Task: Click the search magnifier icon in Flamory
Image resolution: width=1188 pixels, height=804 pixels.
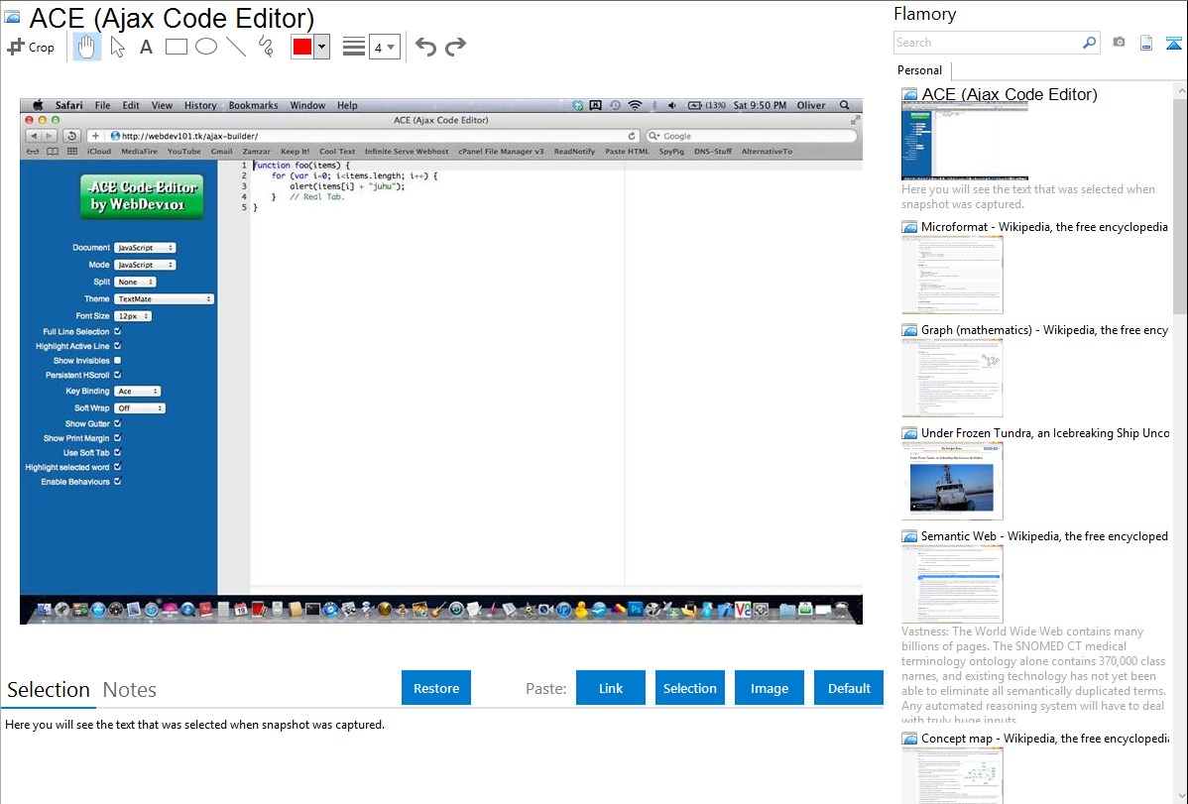Action: click(1089, 43)
